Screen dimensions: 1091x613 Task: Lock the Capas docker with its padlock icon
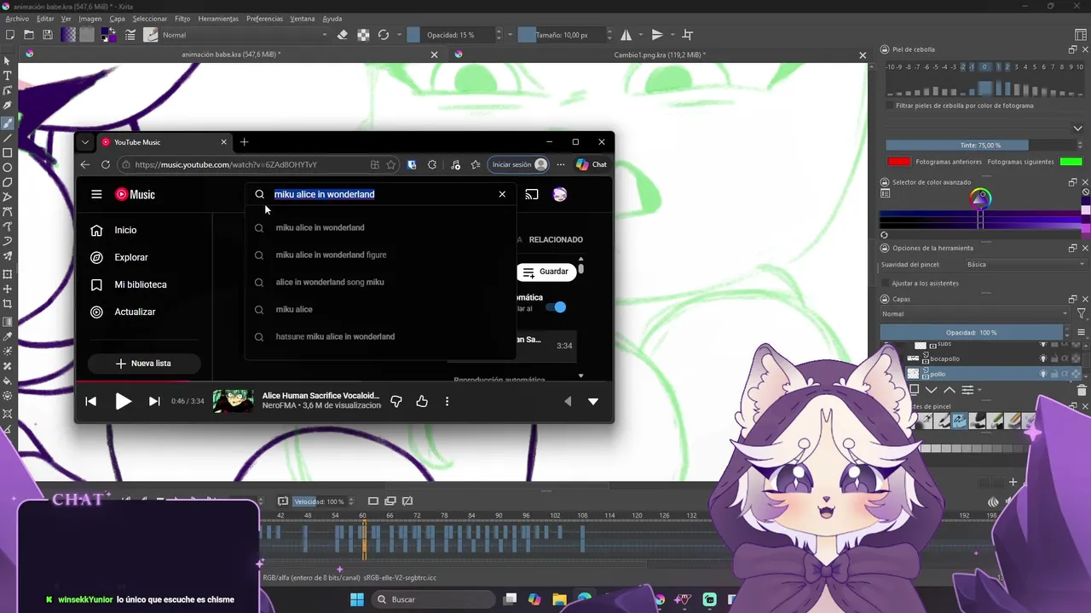[885, 299]
